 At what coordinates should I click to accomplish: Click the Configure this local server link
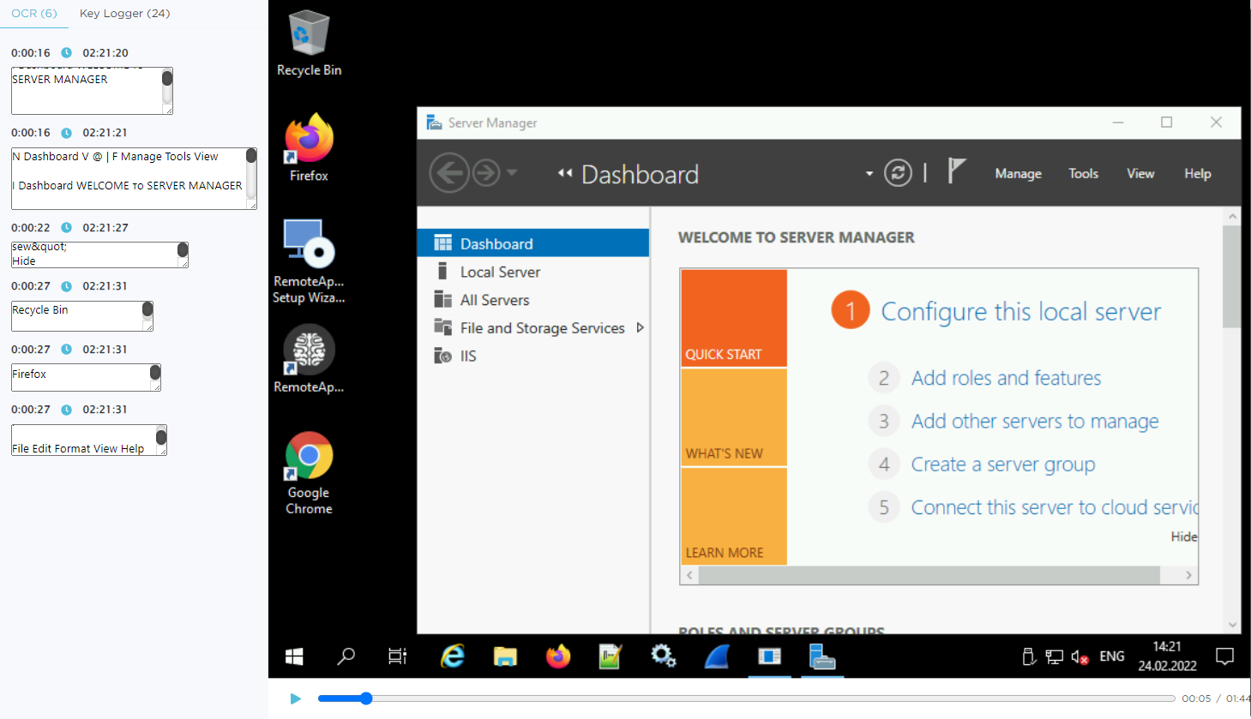point(1021,312)
